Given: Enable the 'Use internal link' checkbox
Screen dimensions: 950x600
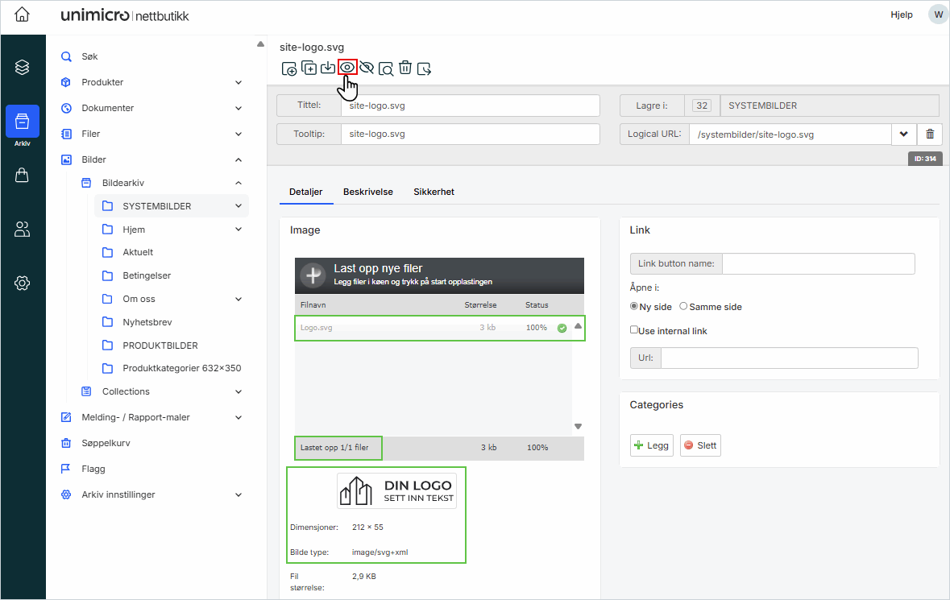Looking at the screenshot, I should tap(634, 330).
